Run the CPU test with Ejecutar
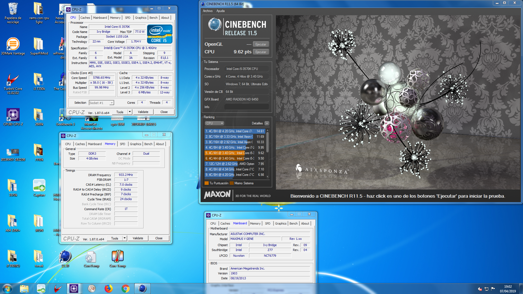This screenshot has height=294, width=523. (x=261, y=52)
